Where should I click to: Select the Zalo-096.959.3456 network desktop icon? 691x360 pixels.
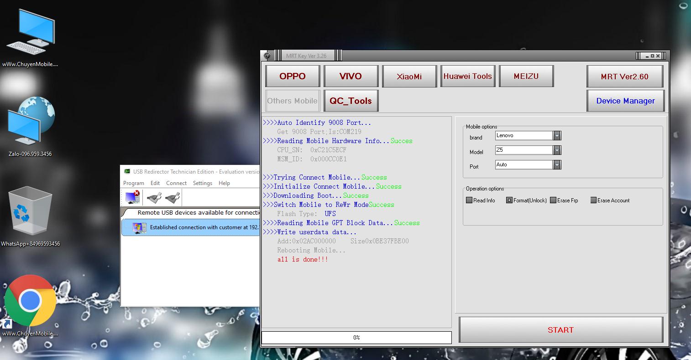(30, 128)
